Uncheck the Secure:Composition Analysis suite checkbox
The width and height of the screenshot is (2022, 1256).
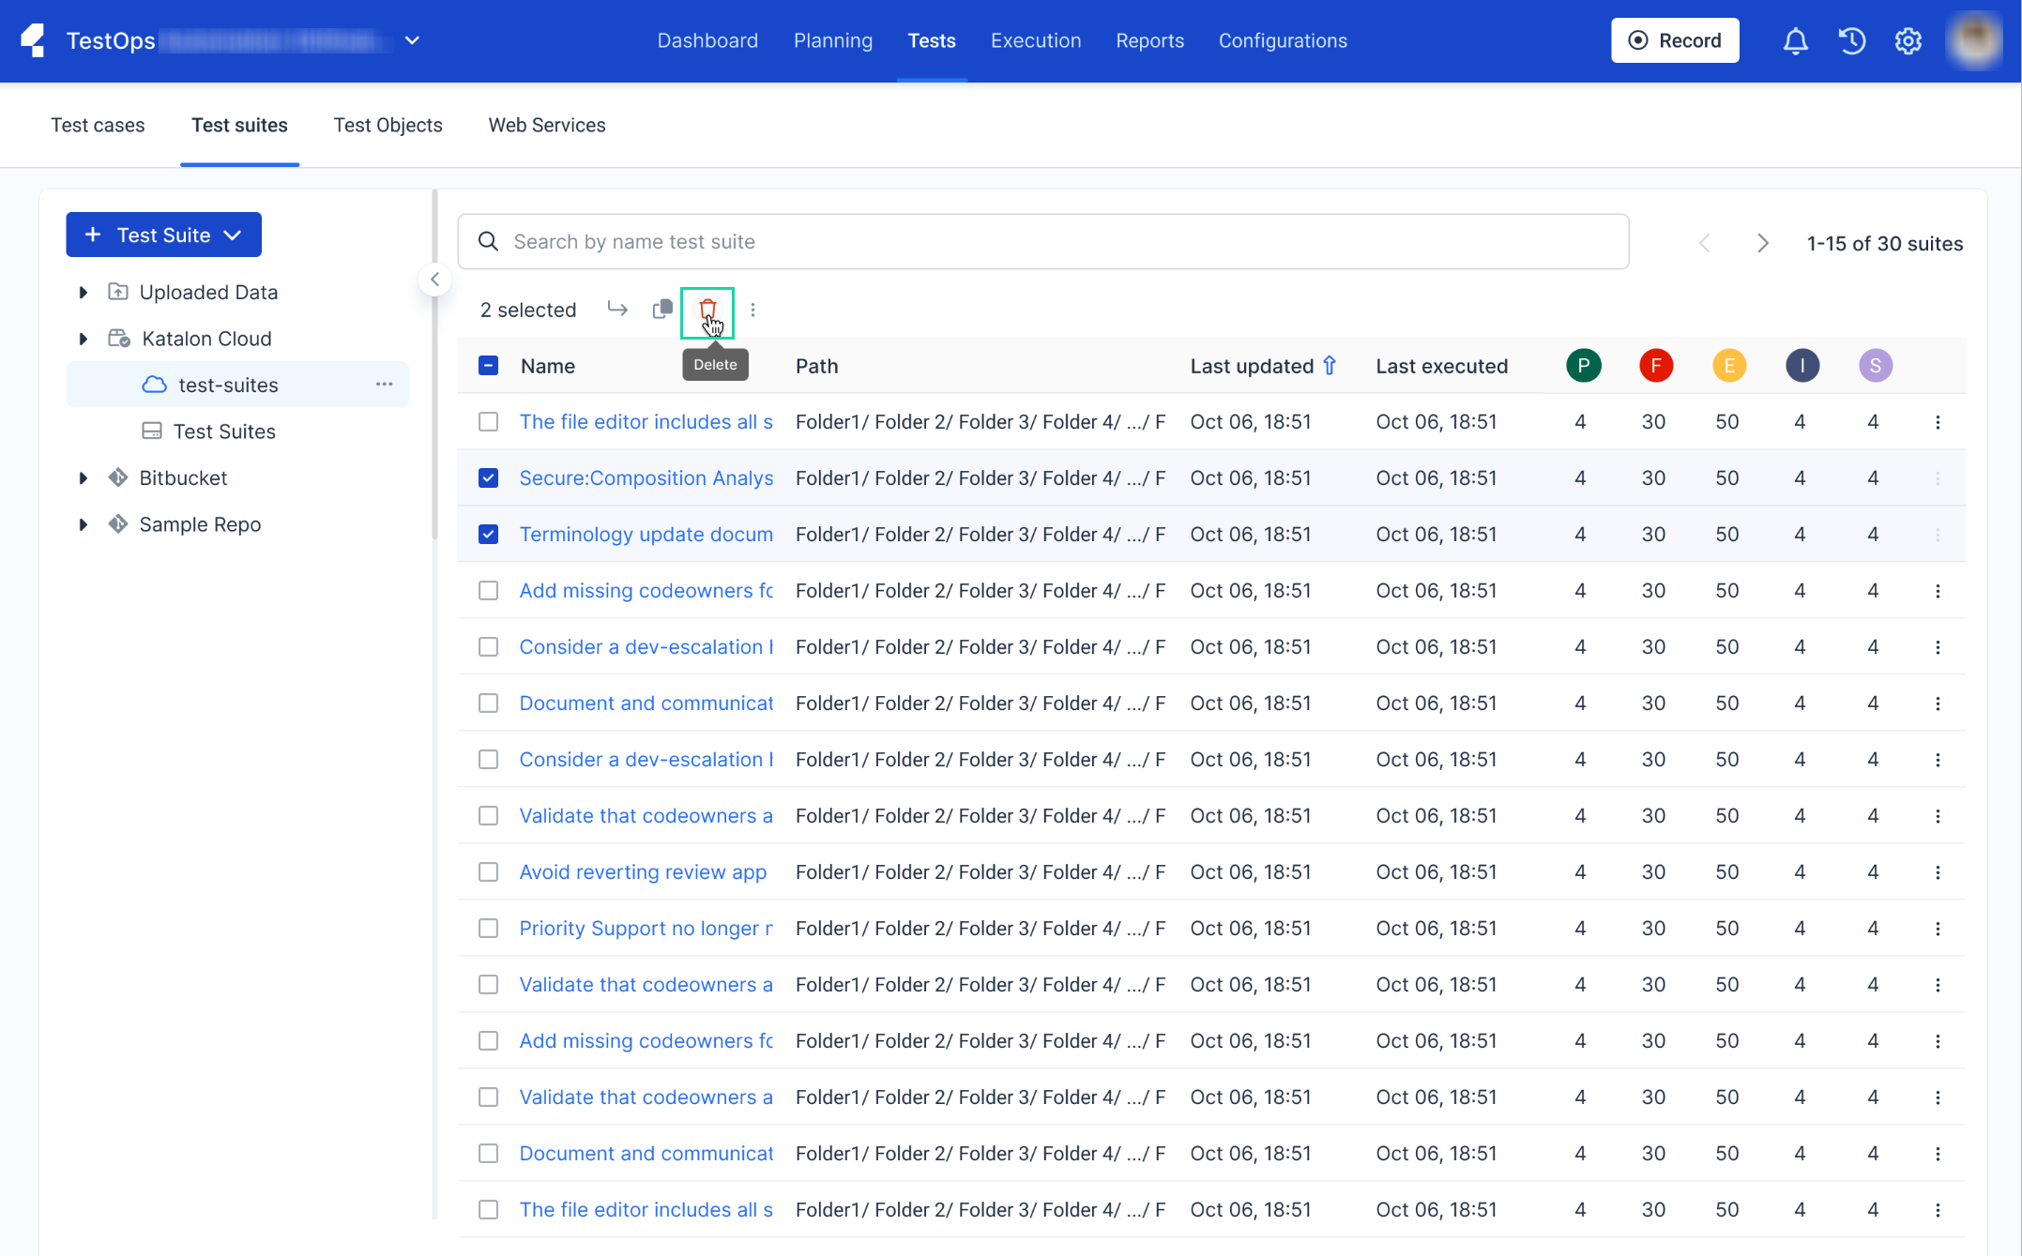[489, 477]
